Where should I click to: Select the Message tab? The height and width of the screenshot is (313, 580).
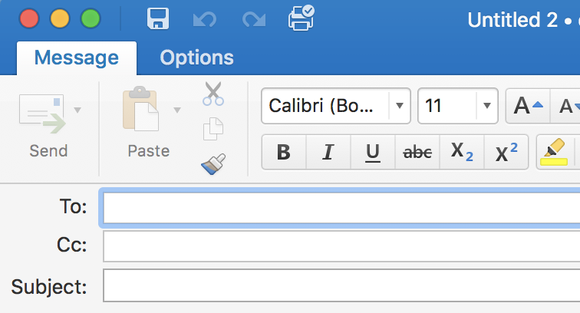77,58
